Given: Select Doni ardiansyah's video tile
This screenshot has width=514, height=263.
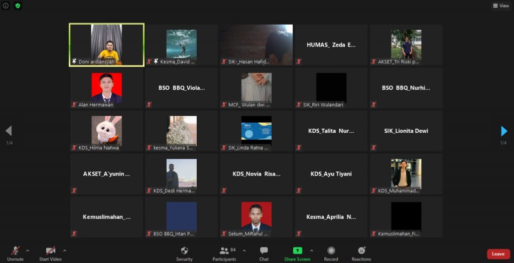Looking at the screenshot, I should point(107,45).
